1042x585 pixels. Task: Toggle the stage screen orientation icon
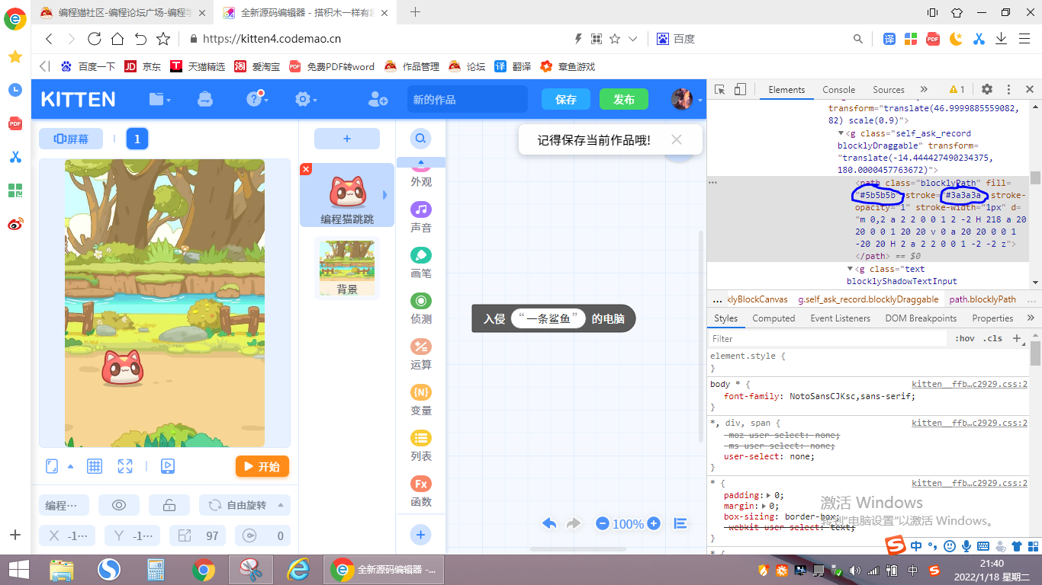[x=53, y=466]
